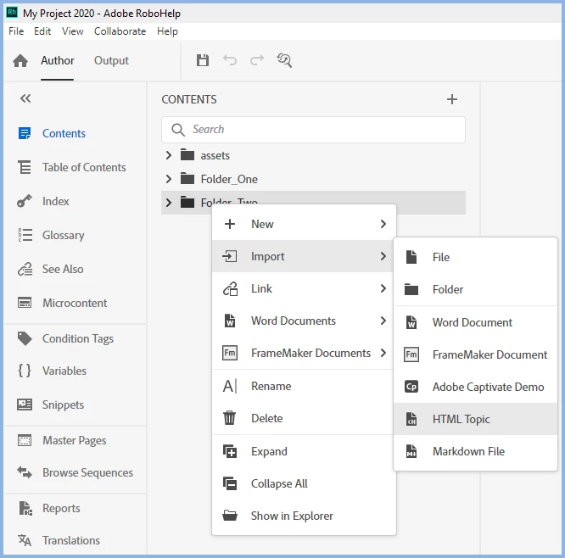Screen dimensions: 565x558
Task: Click the Undo arrow icon
Action: pyautogui.click(x=230, y=60)
